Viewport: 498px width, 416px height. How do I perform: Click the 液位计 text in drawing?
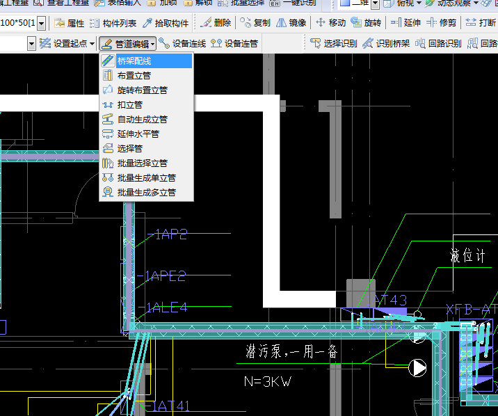(468, 255)
